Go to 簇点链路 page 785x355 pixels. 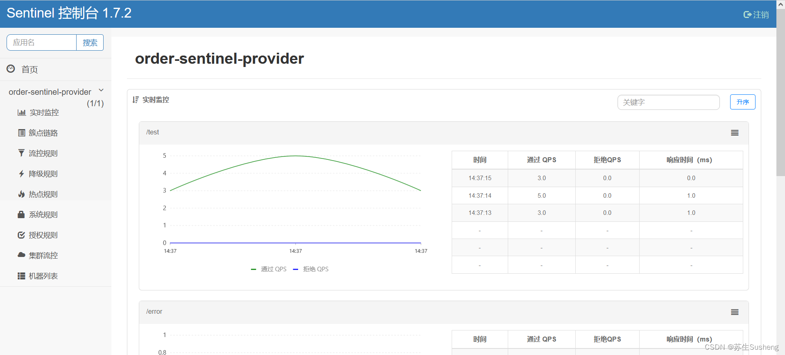point(43,133)
